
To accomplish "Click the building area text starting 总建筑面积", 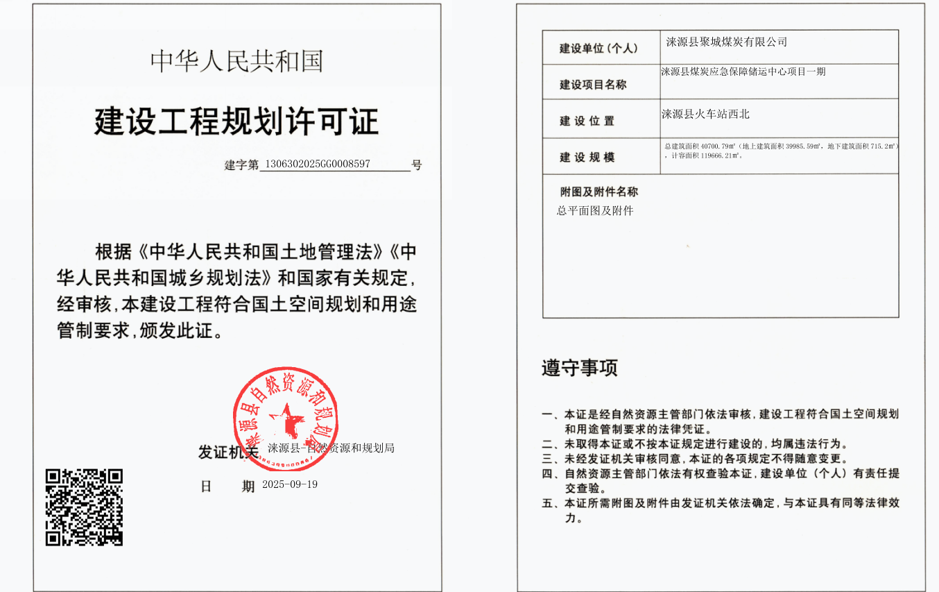I will (x=780, y=151).
